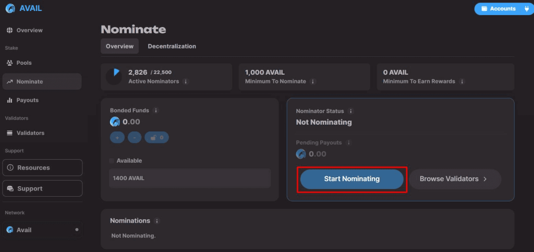This screenshot has width=534, height=252.
Task: Click the AVAIL logo icon
Action: (x=10, y=8)
